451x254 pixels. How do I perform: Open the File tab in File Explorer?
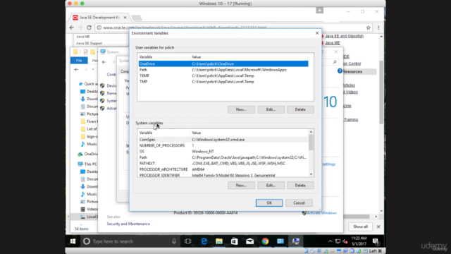(79, 61)
